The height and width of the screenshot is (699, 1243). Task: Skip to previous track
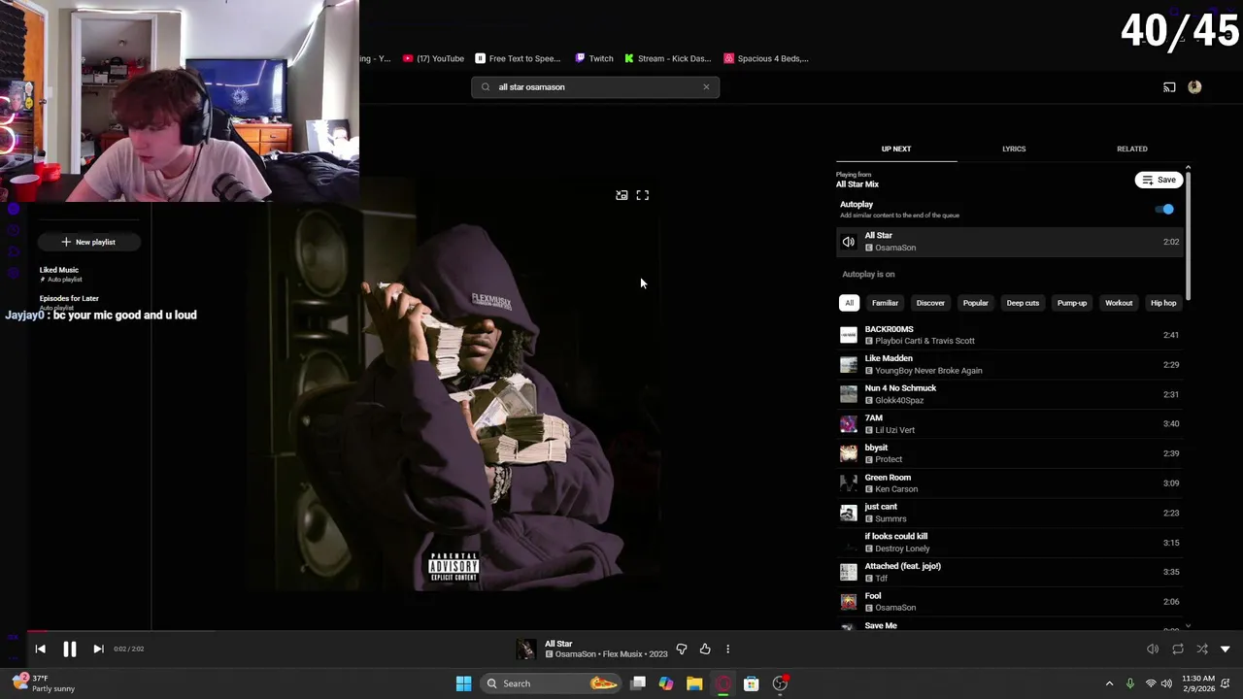click(x=40, y=649)
